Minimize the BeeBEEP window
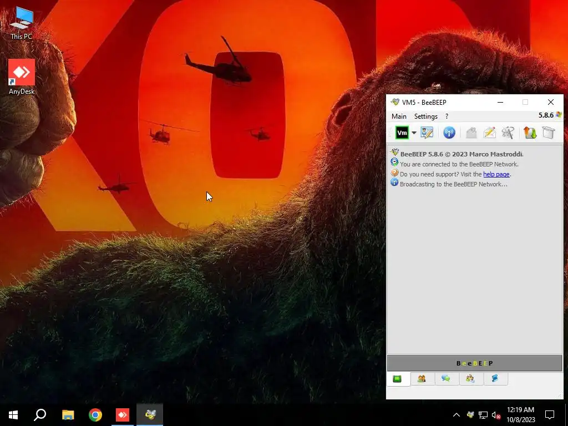The height and width of the screenshot is (426, 568). [x=500, y=102]
